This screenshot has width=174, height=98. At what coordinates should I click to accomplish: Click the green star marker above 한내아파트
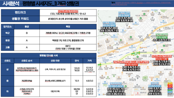point(144,14)
